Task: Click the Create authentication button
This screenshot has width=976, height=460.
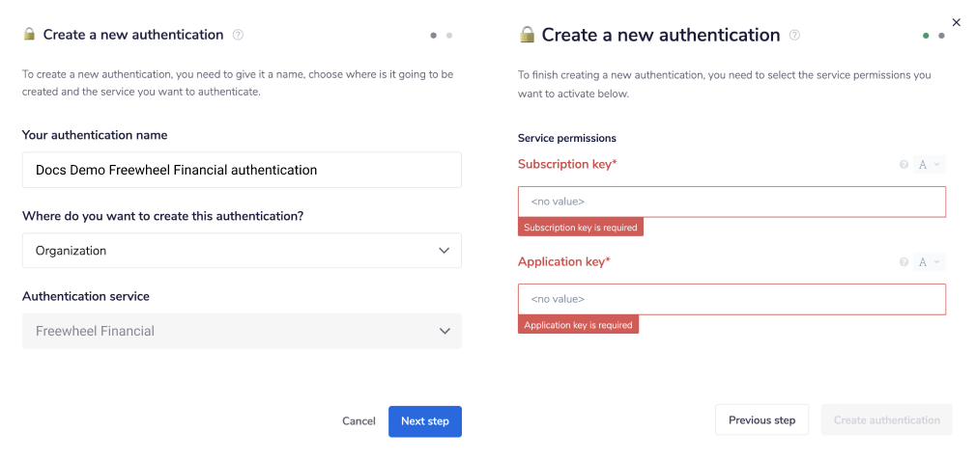Action: 886,420
